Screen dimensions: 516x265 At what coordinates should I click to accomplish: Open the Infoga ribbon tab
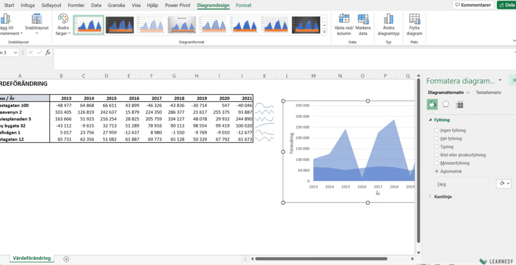(x=28, y=5)
